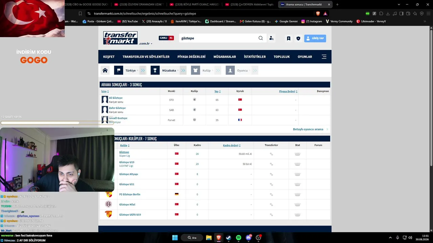The width and height of the screenshot is (433, 243).
Task: Sort clubs by Kadro değeri column
Action: (x=232, y=145)
